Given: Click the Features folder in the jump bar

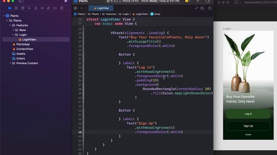Looking at the screenshot, I should [x=109, y=14].
